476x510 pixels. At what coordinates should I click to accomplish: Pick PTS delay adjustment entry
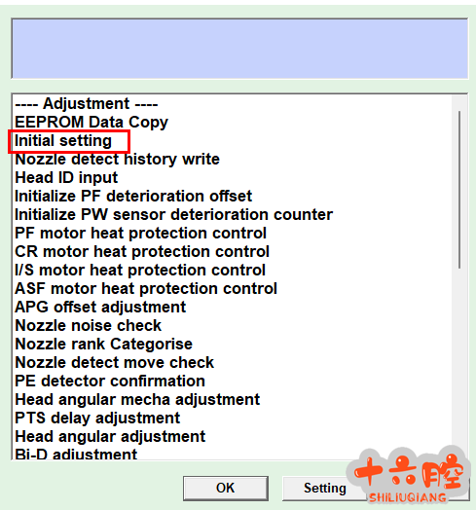click(97, 419)
